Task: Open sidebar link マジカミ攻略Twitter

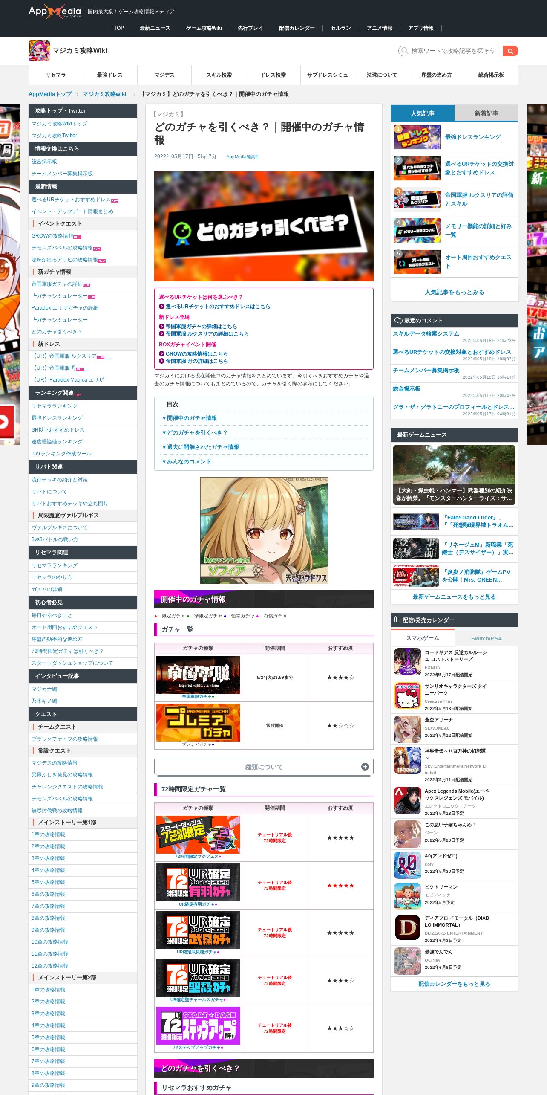Action: [55, 136]
